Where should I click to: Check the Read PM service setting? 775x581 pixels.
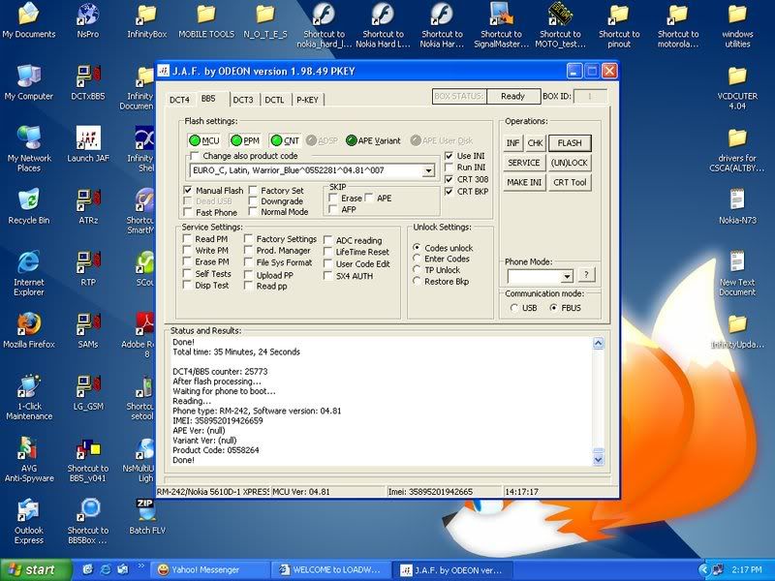point(187,238)
